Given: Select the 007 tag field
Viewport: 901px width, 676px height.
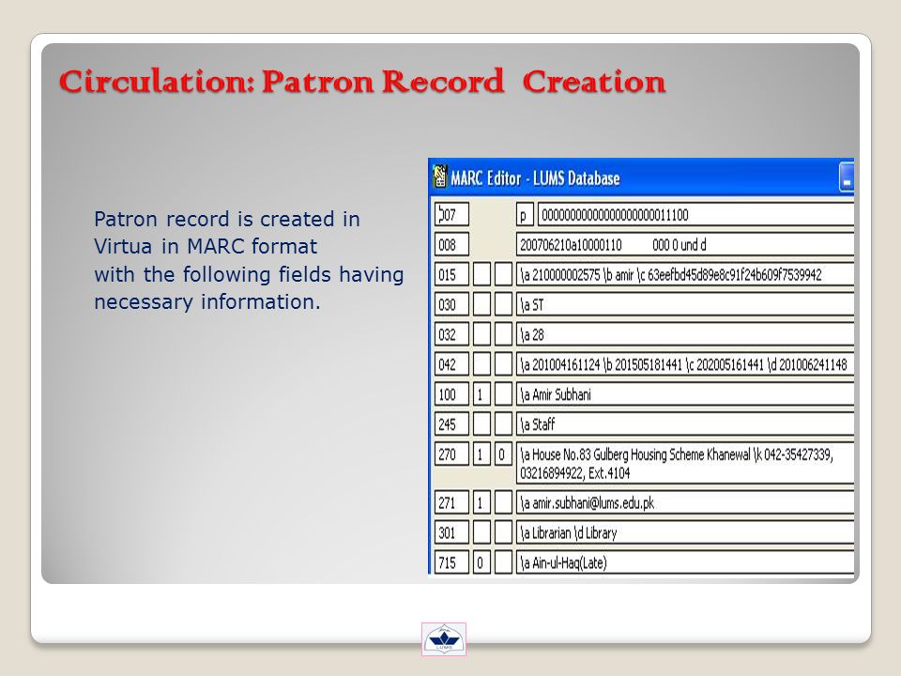Looking at the screenshot, I should (x=451, y=214).
